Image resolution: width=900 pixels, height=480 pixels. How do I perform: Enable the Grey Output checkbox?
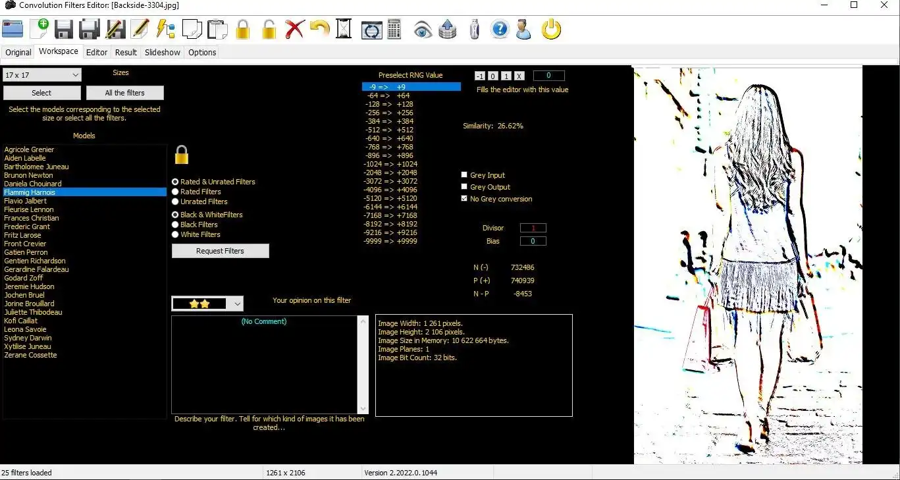pyautogui.click(x=464, y=187)
